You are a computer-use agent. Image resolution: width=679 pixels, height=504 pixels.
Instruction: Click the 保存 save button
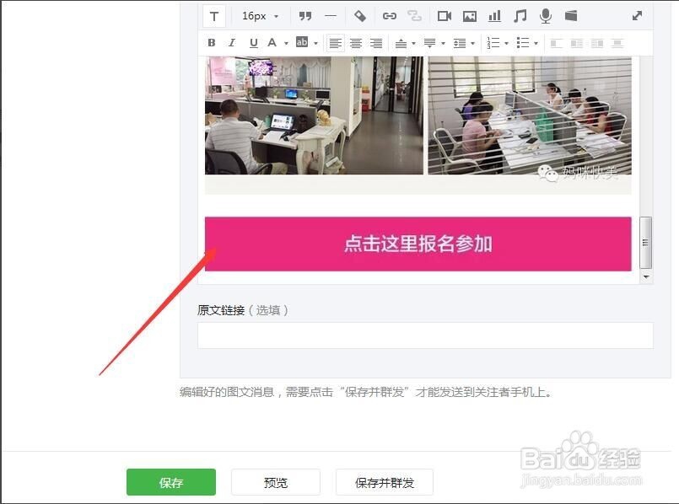170,482
